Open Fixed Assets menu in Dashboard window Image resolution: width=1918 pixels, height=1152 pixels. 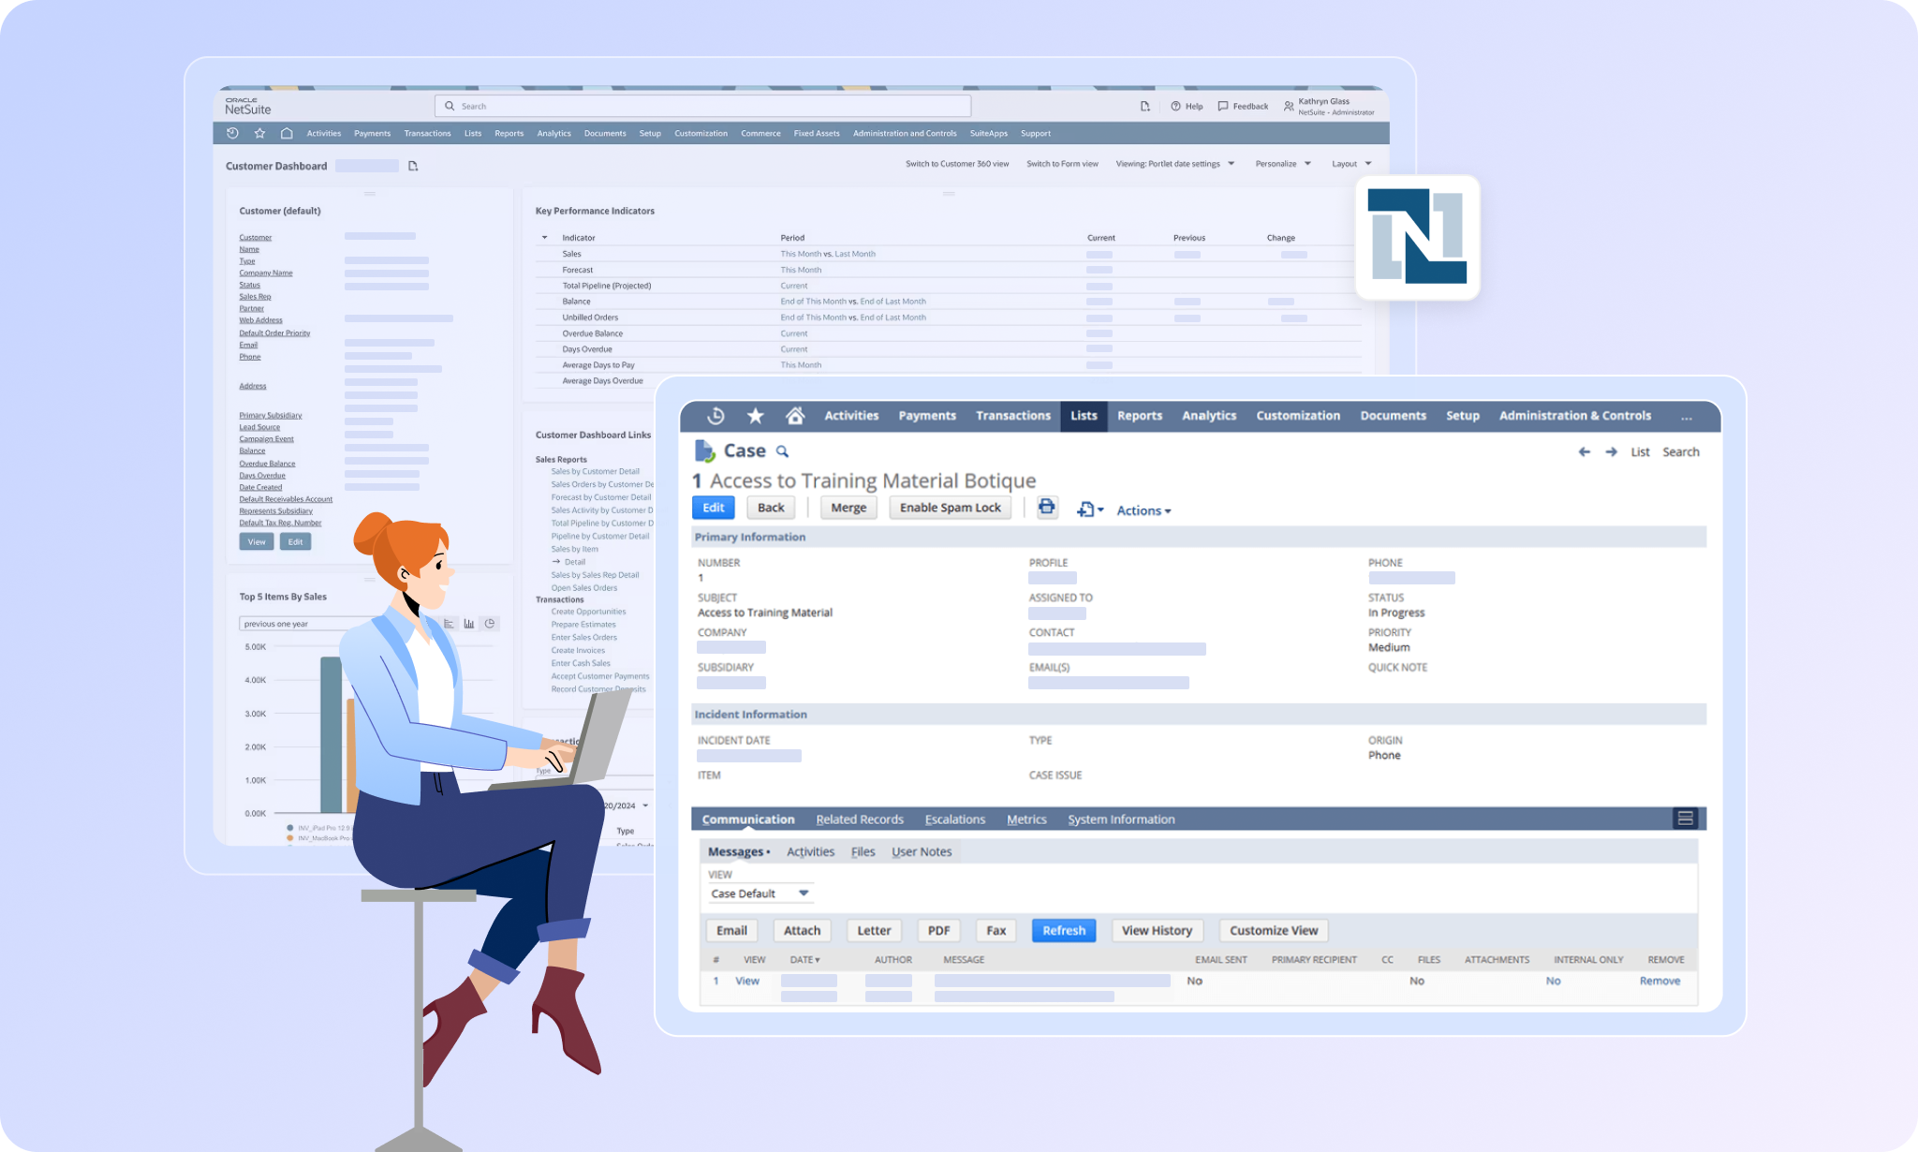tap(817, 133)
